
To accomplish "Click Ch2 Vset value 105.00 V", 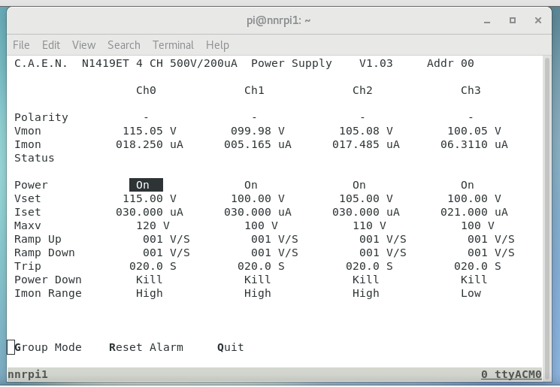I will tap(366, 198).
